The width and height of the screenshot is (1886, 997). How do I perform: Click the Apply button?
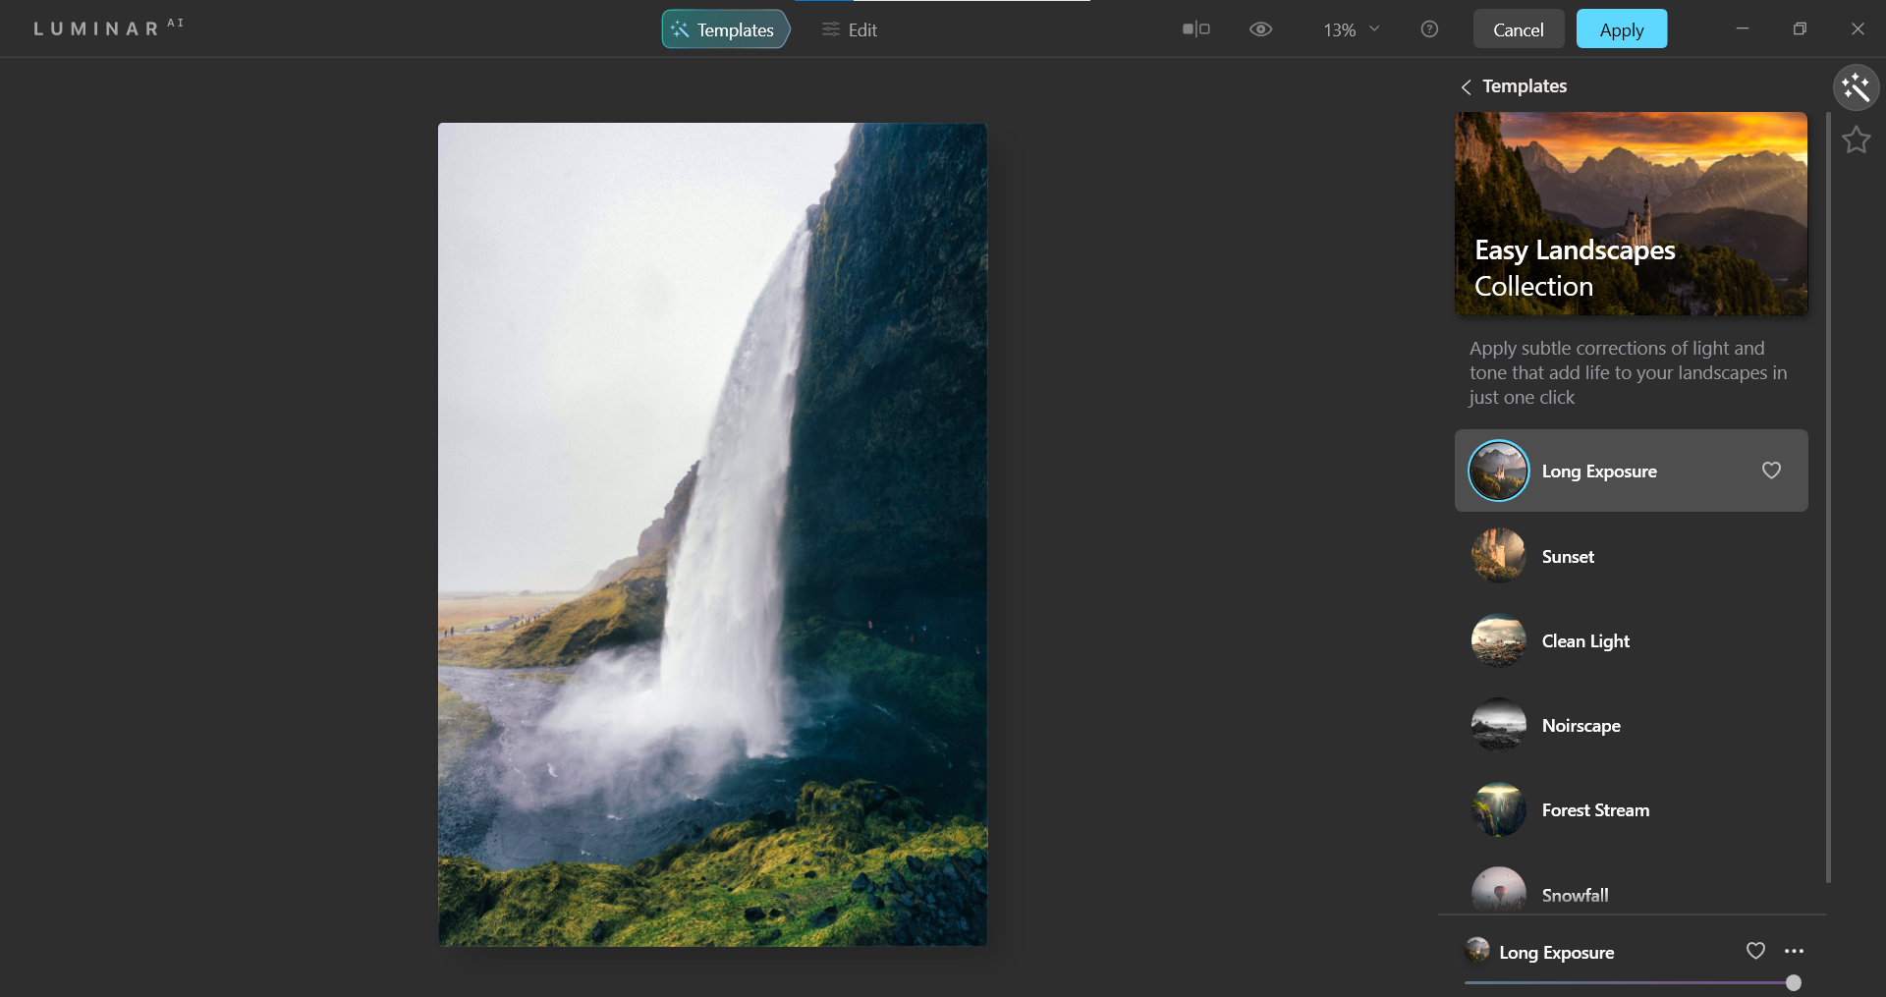[x=1622, y=29]
